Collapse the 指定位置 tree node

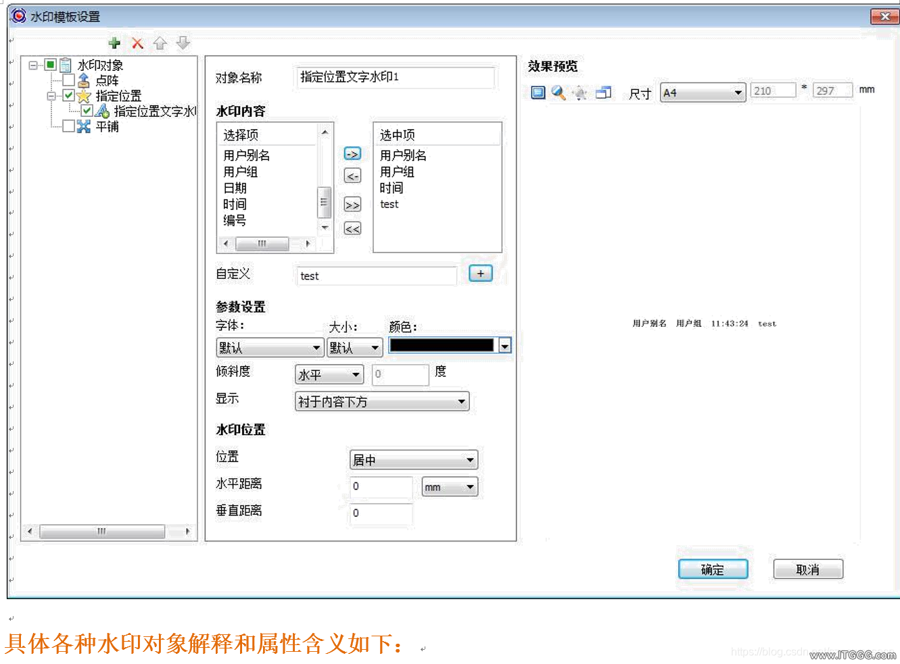(x=51, y=96)
